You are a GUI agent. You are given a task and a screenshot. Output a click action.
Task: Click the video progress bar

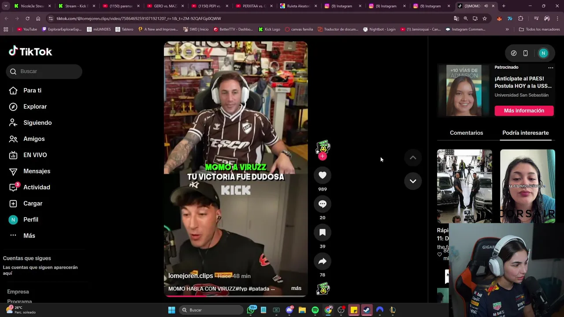pos(236,296)
